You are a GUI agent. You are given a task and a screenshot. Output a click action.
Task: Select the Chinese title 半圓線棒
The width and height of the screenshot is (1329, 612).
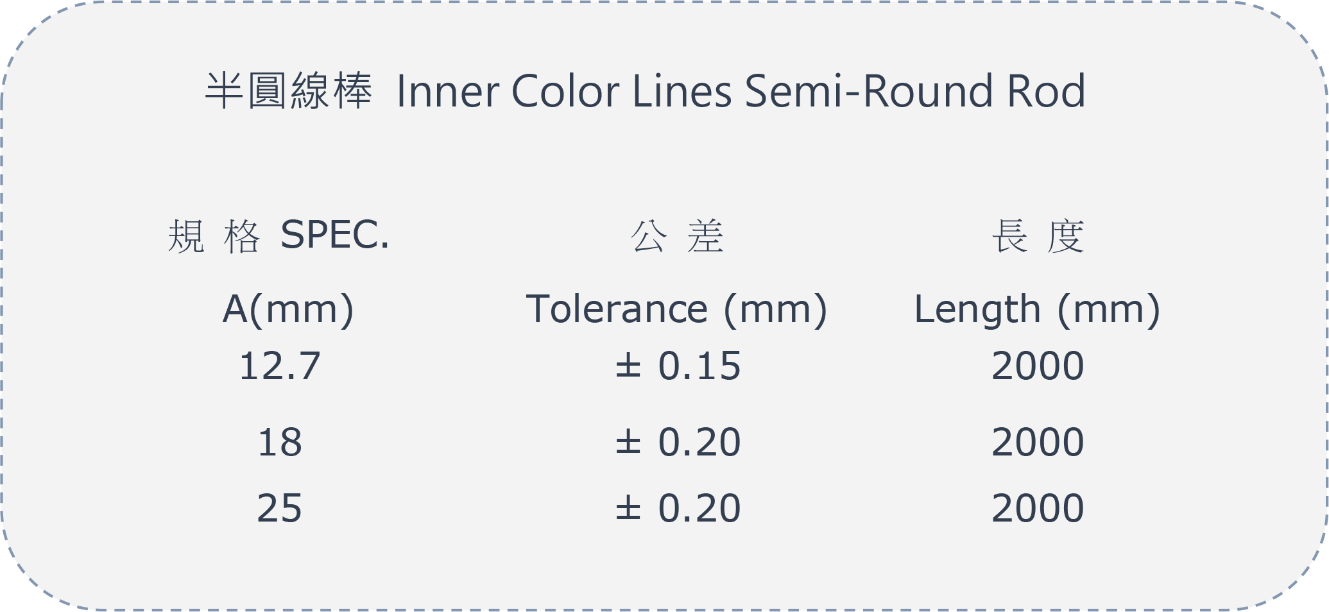(x=288, y=90)
